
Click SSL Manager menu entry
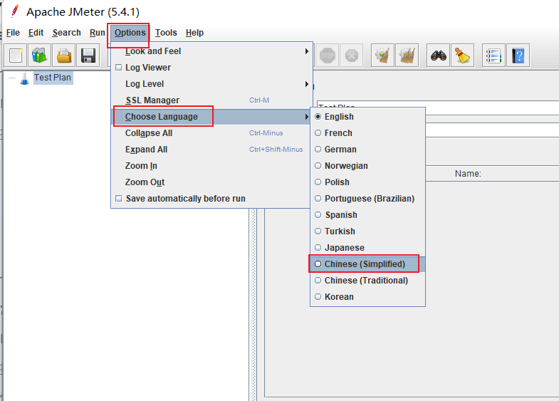tap(211, 100)
